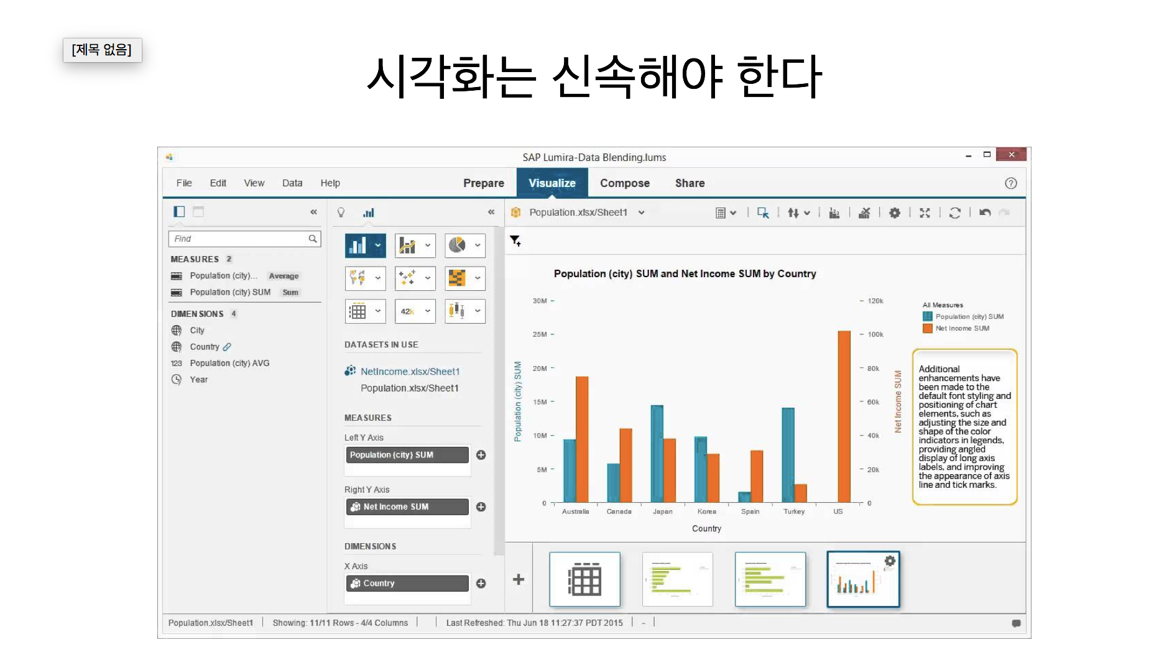
Task: Maximize chart with fullscreen icon
Action: (x=925, y=213)
